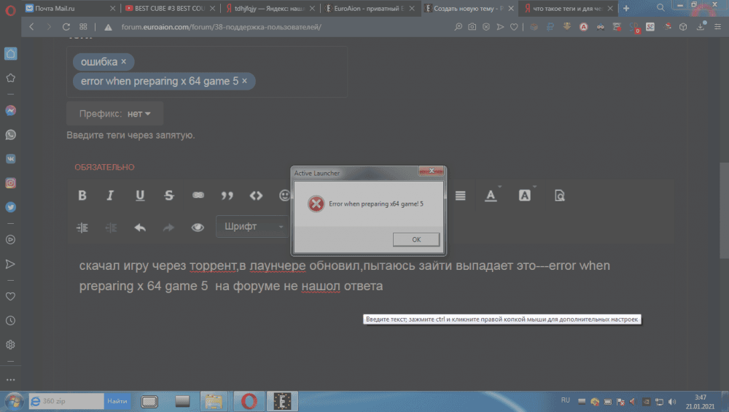Screen dimensions: 729x412
Task: Insert a code block
Action: click(256, 195)
